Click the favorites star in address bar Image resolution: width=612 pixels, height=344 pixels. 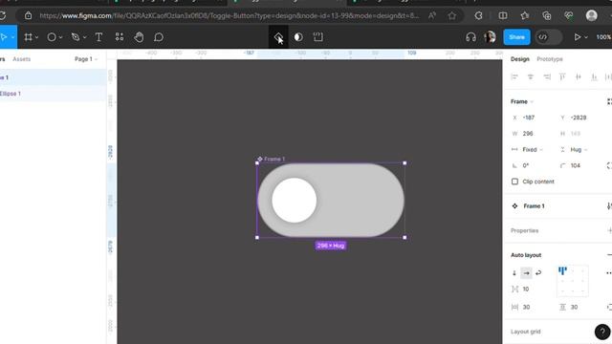point(452,15)
